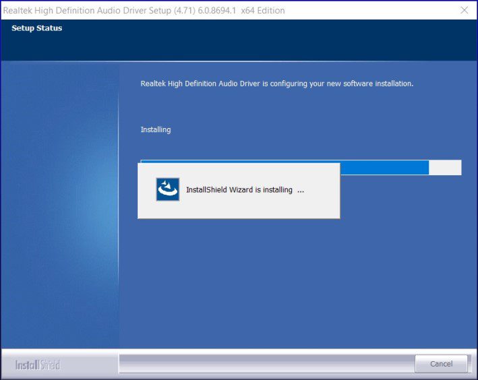Click the Cancel button

[441, 364]
